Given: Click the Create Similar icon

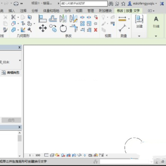Looking at the screenshot, I should click(139, 19).
